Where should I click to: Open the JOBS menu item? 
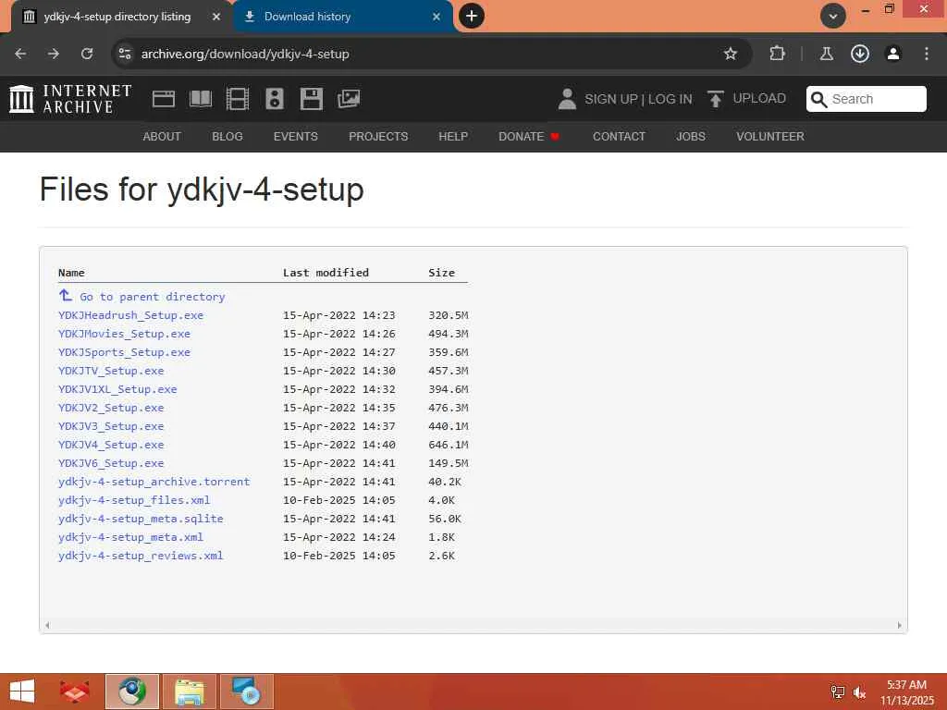[x=690, y=137]
